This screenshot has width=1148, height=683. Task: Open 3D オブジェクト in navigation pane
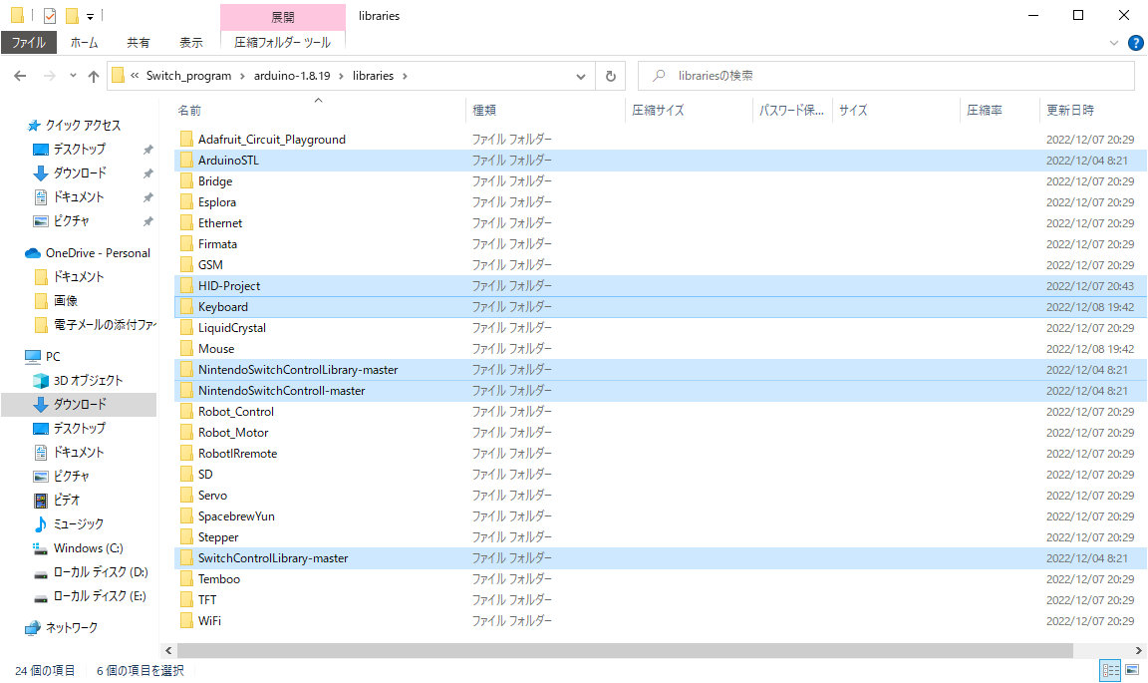(88, 380)
